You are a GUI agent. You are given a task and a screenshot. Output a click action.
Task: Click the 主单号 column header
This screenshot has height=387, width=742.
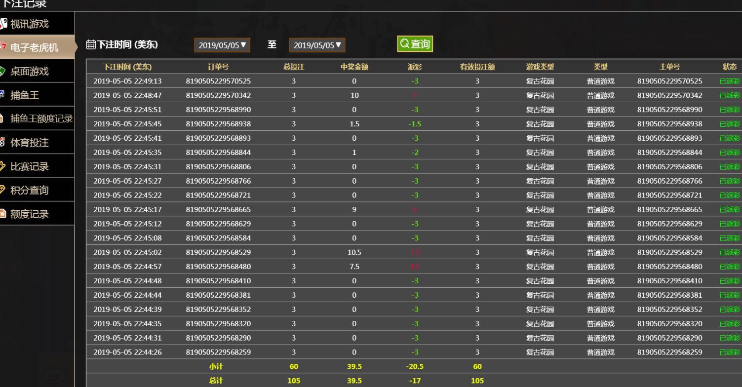point(669,67)
